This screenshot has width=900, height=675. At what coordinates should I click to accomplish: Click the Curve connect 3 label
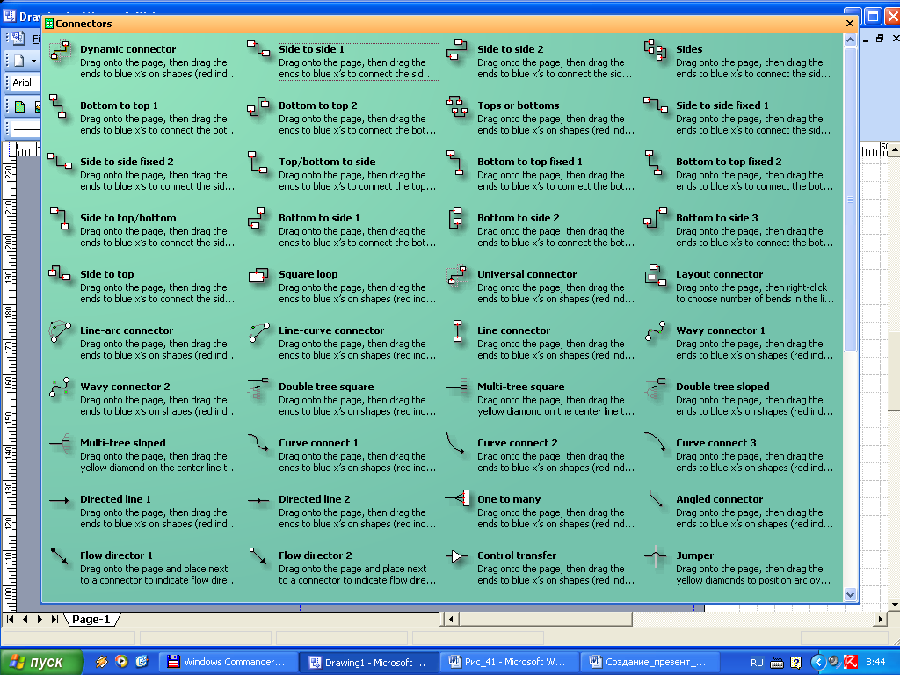pos(715,443)
